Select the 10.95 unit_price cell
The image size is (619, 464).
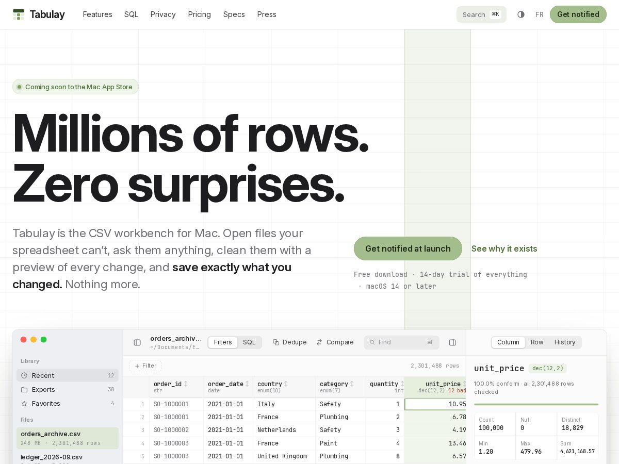436,404
